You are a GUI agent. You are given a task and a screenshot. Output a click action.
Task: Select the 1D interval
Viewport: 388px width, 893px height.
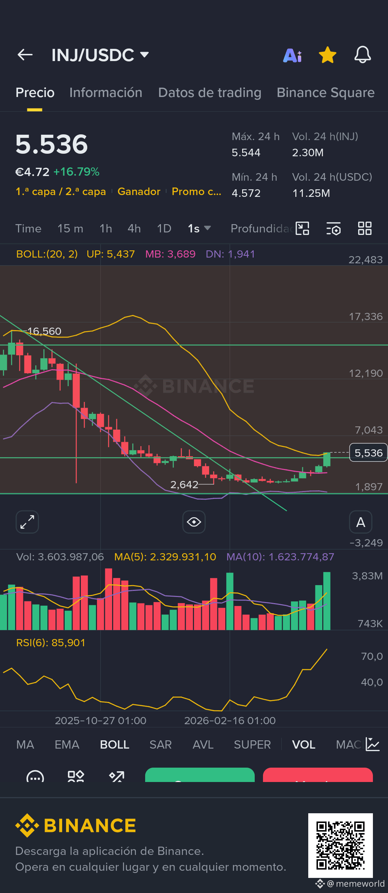[x=164, y=228]
